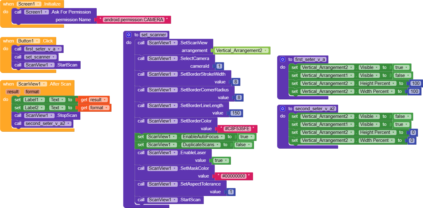
Task: Toggle the EnableAutoFocus true value block
Action: (x=247, y=137)
